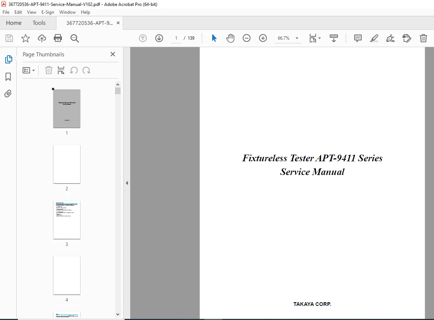Click the scrolling mode keyboard icon
434x320 pixels.
334,38
